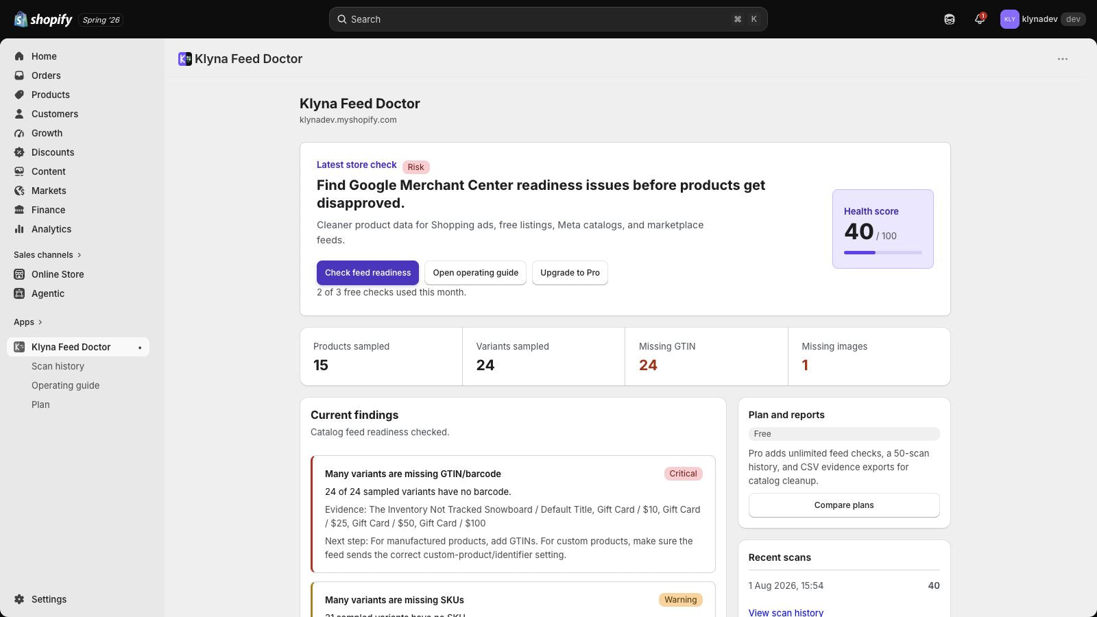Image resolution: width=1097 pixels, height=617 pixels.
Task: Open Orders in the sidebar
Action: [46, 75]
